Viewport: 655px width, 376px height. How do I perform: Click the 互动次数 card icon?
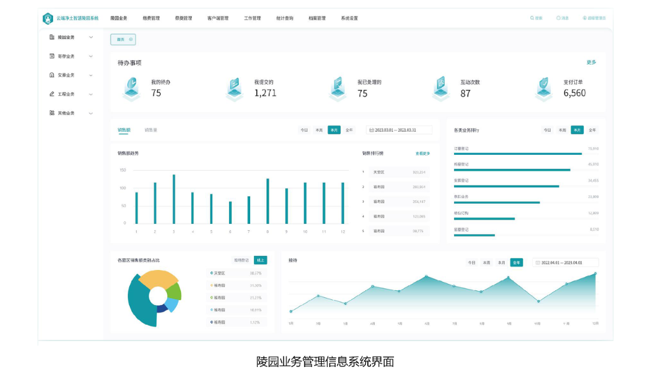[x=441, y=89]
